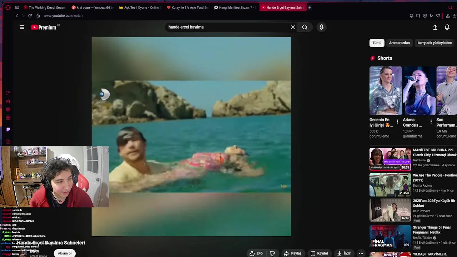Open options for Ariana Grande's short
This screenshot has width=457, height=257.
coord(431,122)
